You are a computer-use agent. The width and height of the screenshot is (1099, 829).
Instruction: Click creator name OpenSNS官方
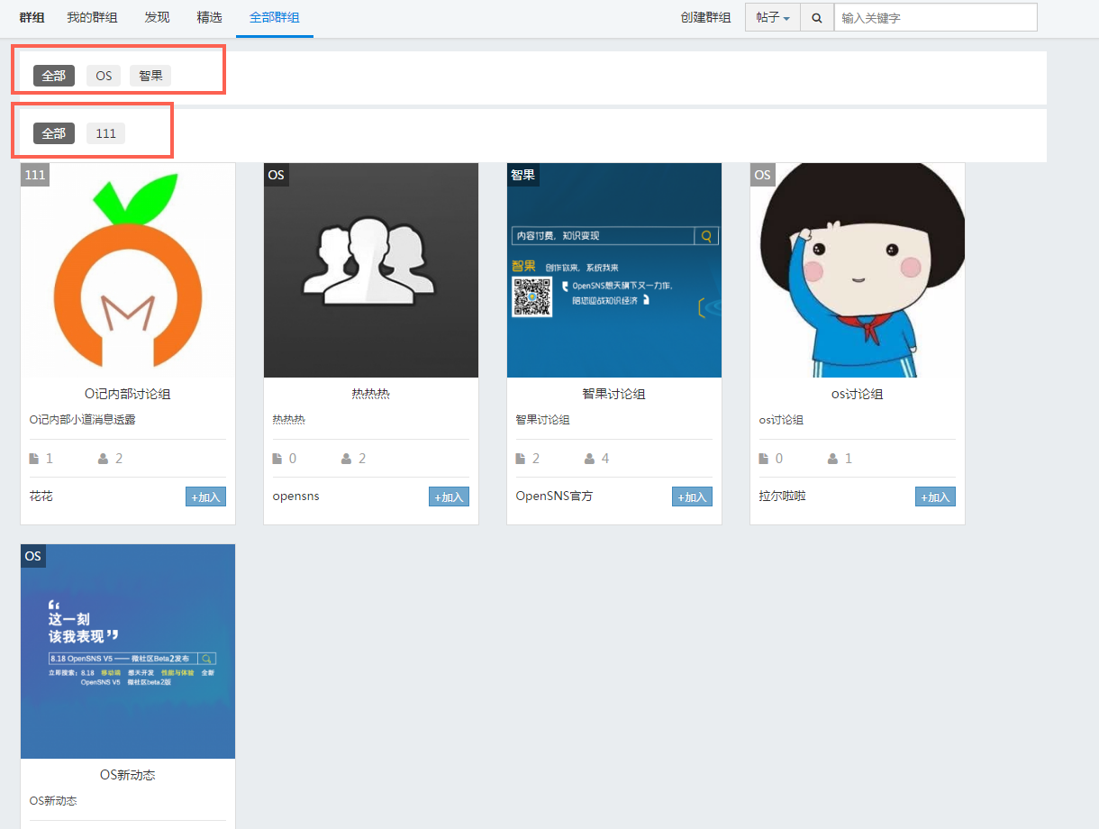click(555, 496)
